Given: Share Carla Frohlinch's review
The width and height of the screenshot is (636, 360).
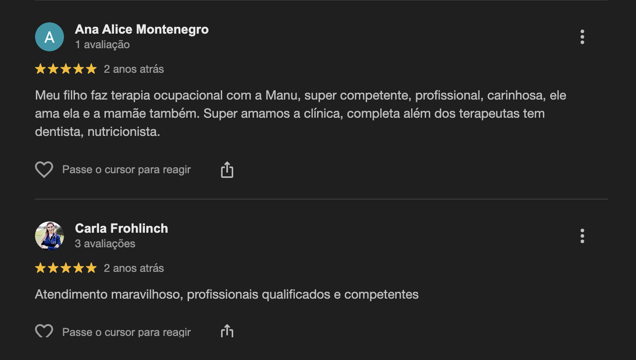Looking at the screenshot, I should pos(227,331).
